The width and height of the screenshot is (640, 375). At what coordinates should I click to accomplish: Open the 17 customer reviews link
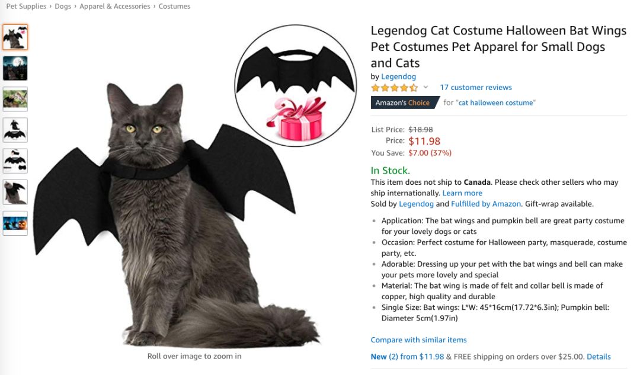(x=475, y=88)
